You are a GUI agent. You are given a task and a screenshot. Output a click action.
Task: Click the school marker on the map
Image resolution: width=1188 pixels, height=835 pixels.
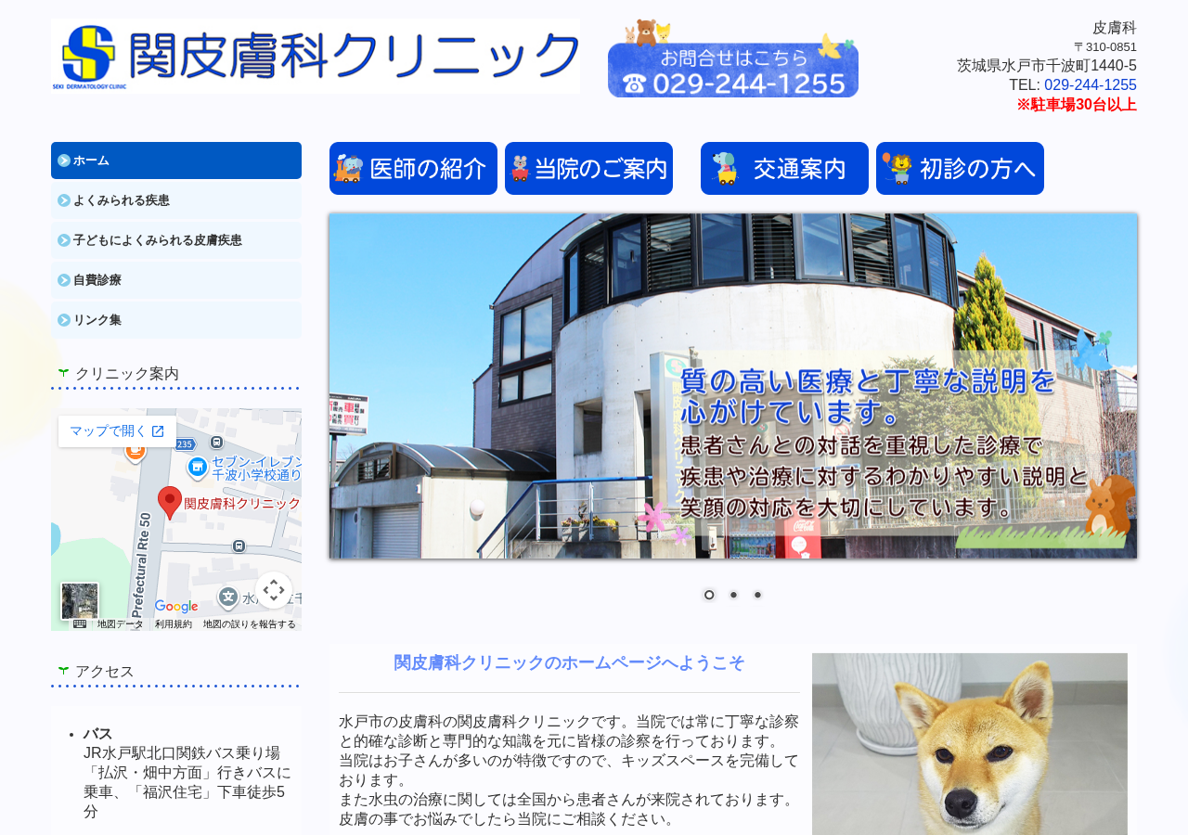pos(228,597)
